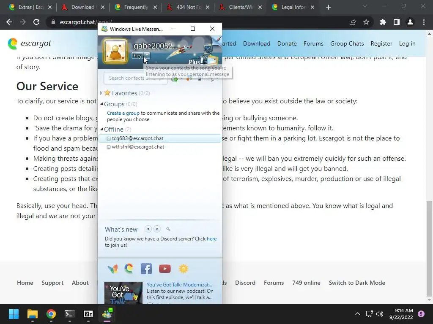Click the Escargot logo icon in Messenger
Viewport: 433px width, 324px height.
point(129,268)
